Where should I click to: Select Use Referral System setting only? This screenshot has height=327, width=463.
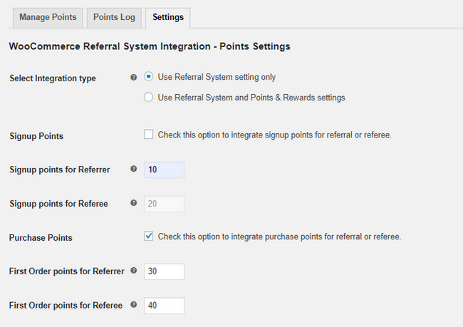[x=149, y=77]
